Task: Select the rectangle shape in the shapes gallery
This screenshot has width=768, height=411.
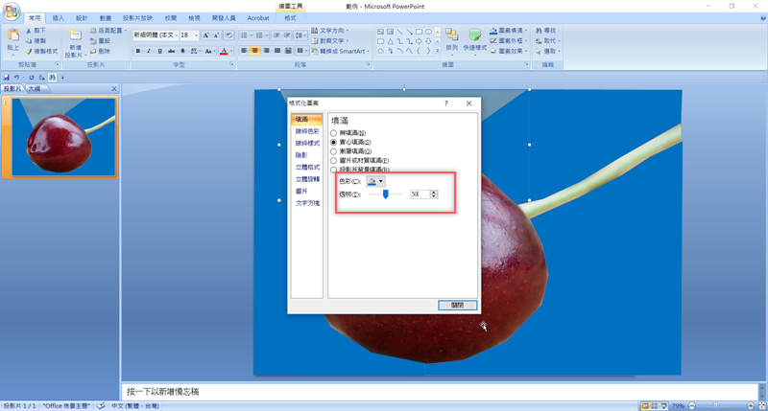Action: 419,32
